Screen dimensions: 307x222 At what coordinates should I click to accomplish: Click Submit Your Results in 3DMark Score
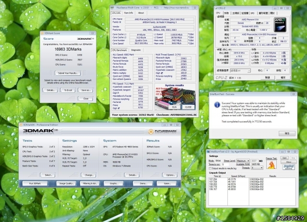(68, 73)
